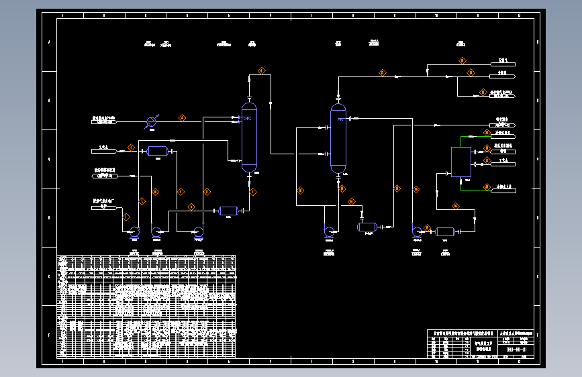Select the third outlet arrow on the right side
Viewport: 582px width, 377px height.
502,96
